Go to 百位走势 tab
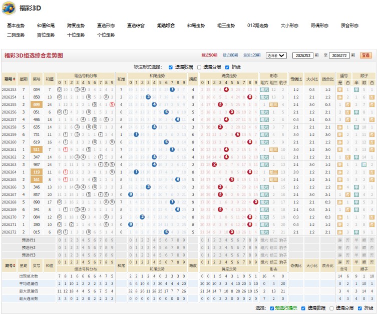Viewport: 377px width, 314px height. coord(46,35)
